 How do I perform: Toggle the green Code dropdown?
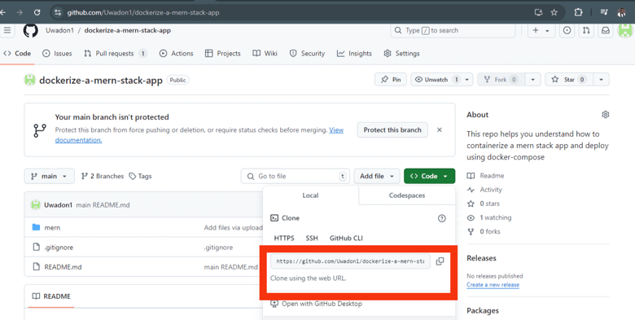[x=429, y=176]
